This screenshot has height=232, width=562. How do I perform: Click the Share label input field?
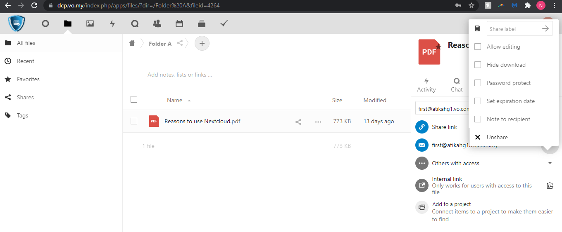[514, 29]
